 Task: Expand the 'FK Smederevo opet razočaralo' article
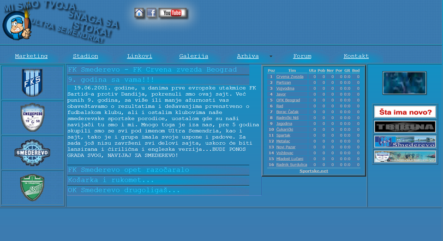click(x=128, y=170)
